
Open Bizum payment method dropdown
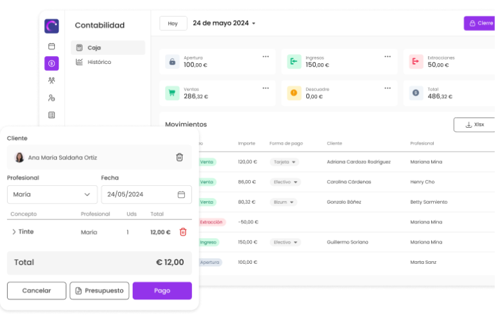pyautogui.click(x=283, y=202)
